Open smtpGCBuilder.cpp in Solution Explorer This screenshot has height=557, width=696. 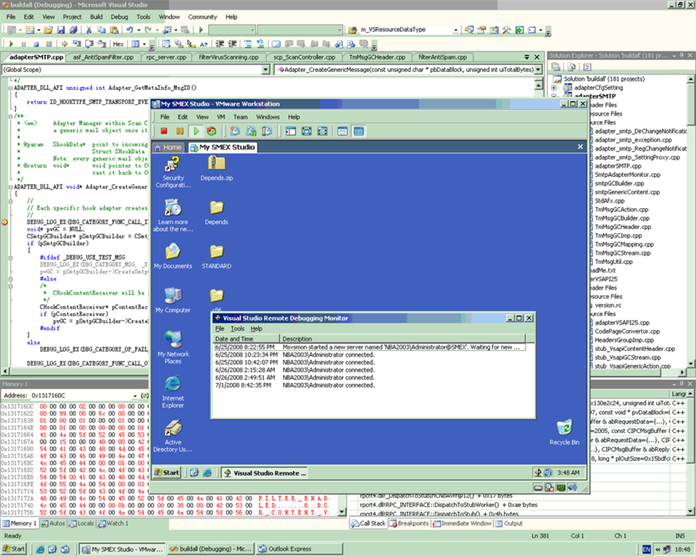(x=619, y=183)
